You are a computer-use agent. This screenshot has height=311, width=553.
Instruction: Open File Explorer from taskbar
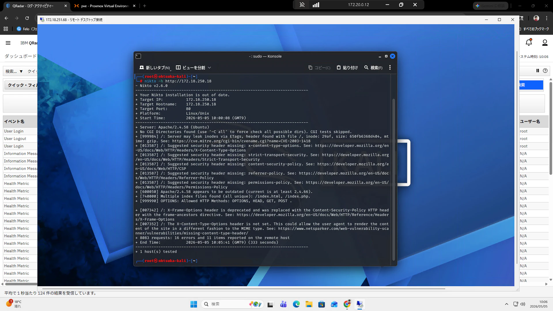click(x=309, y=304)
